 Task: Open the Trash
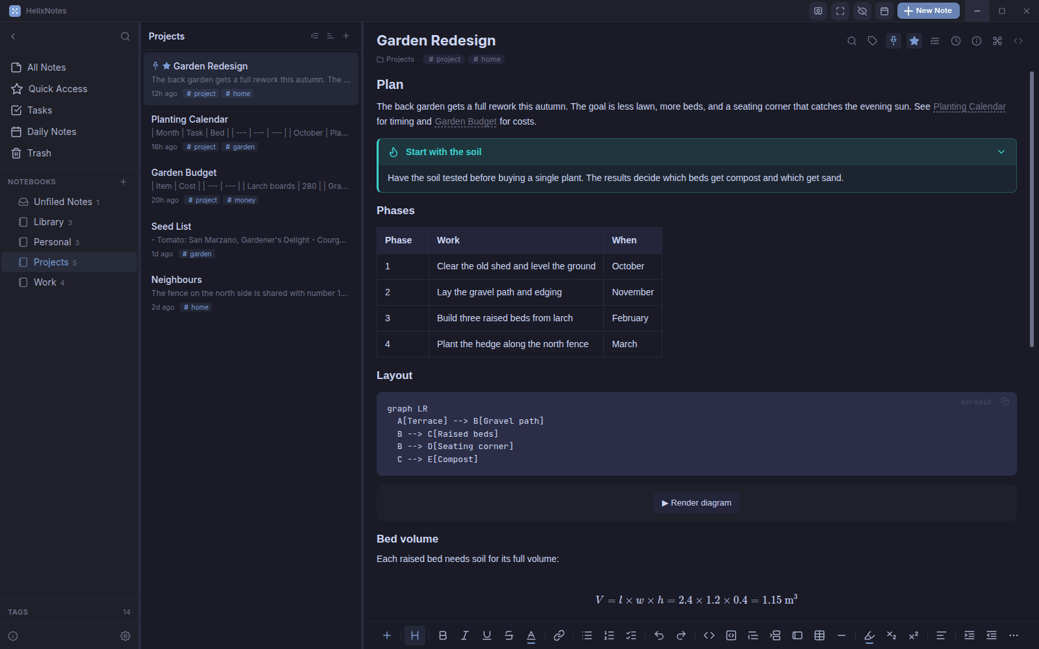pyautogui.click(x=69, y=153)
